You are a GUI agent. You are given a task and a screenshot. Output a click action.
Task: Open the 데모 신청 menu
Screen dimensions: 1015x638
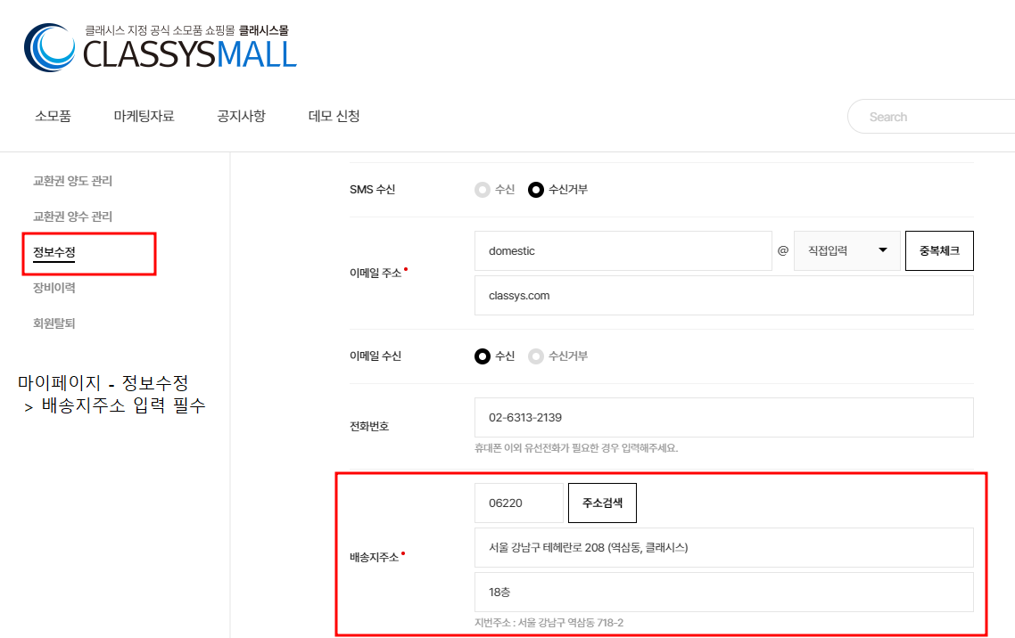coord(334,116)
